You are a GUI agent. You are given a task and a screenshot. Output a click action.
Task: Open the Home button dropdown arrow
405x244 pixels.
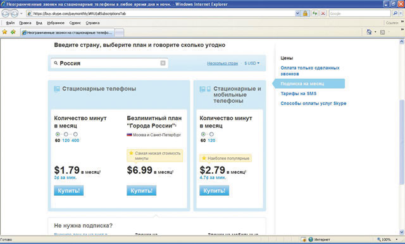pos(375,32)
